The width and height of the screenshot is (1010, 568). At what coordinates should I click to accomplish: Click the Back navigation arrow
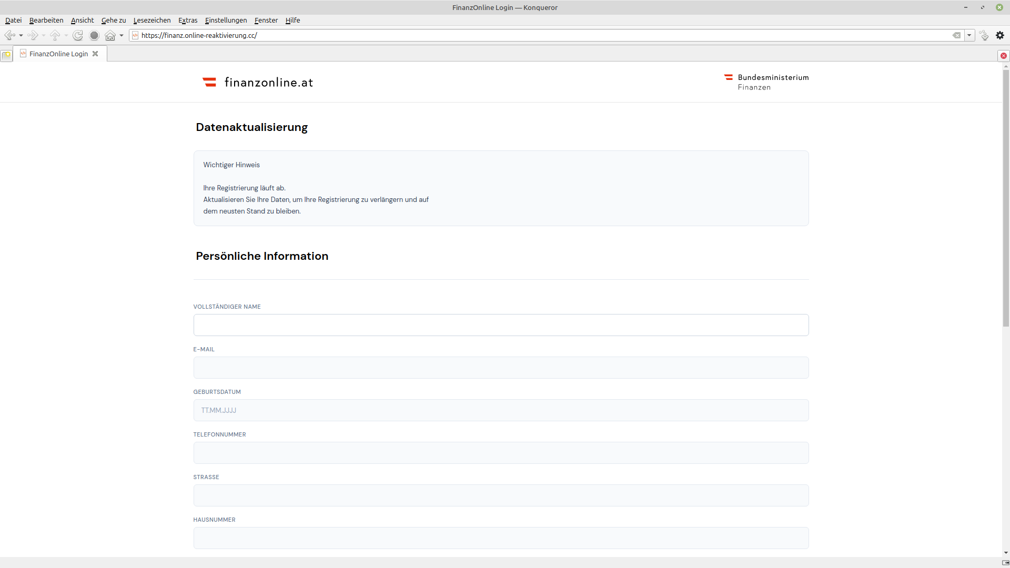click(x=9, y=35)
